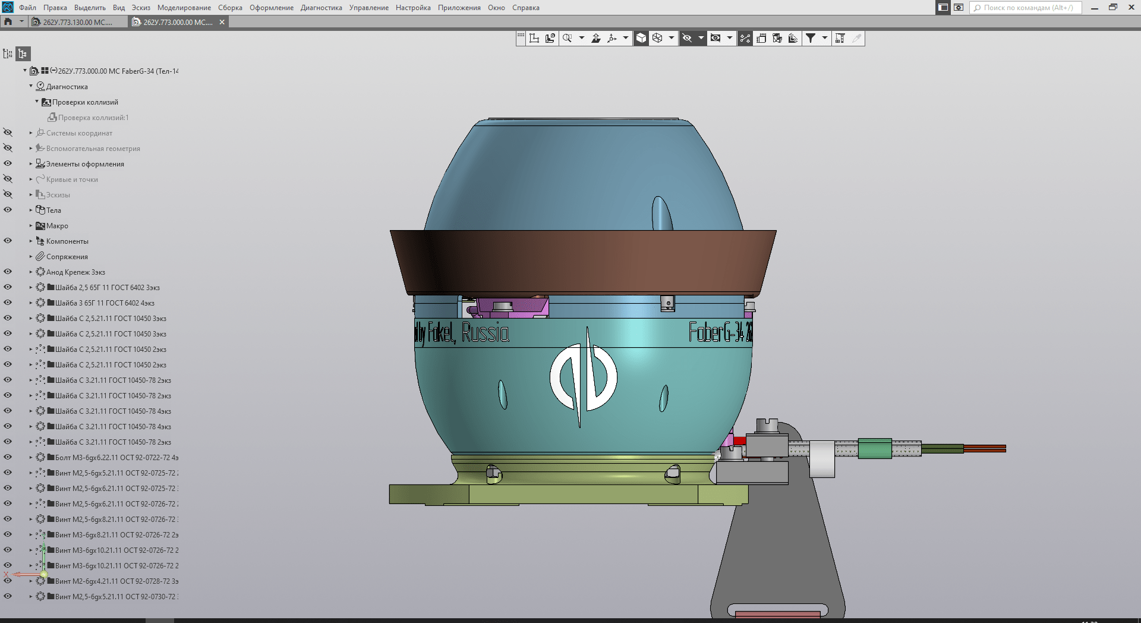The image size is (1141, 623).
Task: Show hidden Системы координат group
Action: coord(8,133)
